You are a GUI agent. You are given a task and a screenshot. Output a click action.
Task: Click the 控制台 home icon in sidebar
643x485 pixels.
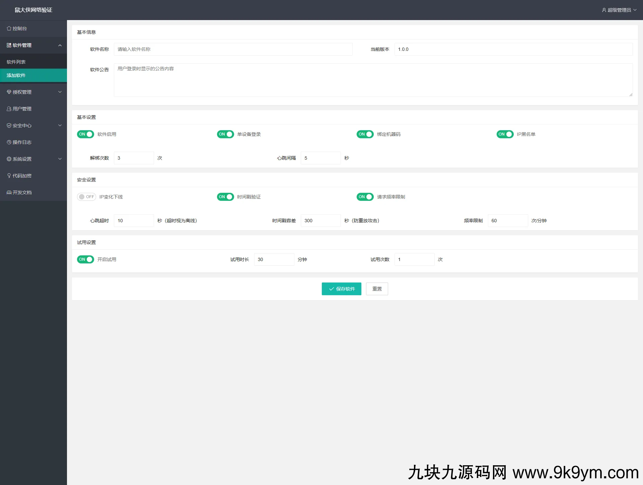(9, 28)
